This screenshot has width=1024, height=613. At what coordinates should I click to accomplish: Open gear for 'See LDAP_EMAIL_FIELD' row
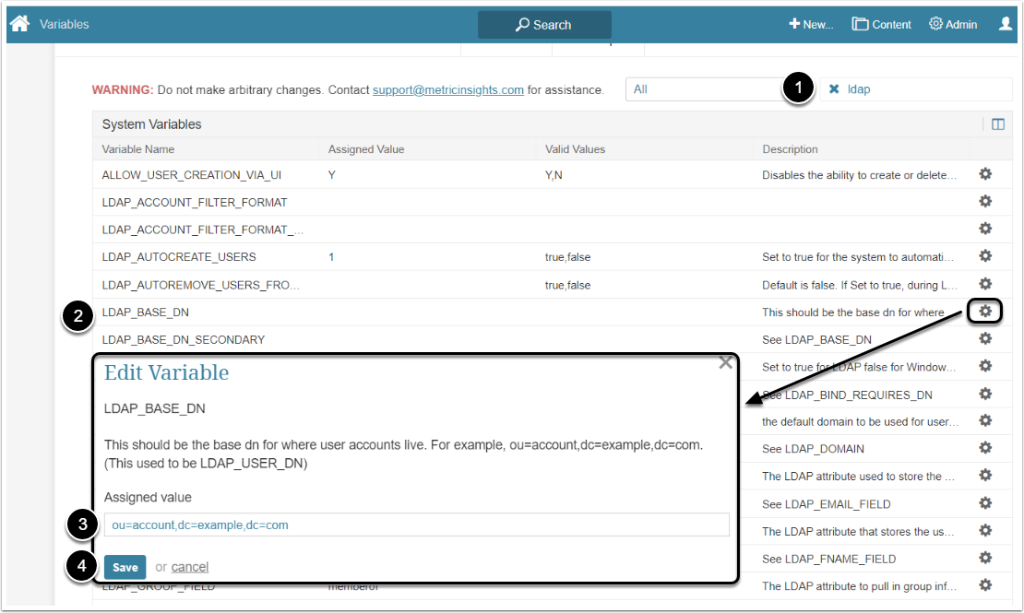tap(985, 503)
